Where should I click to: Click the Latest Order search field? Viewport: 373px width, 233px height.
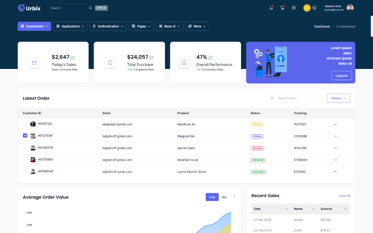tap(298, 98)
